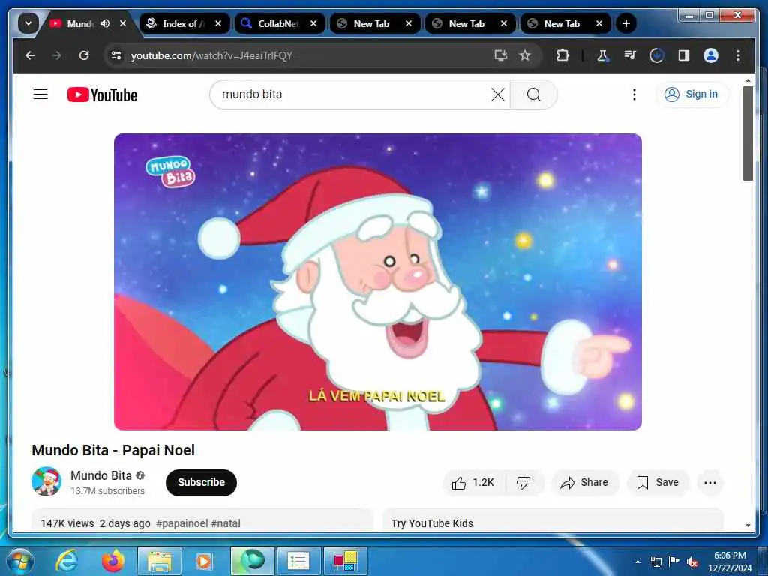This screenshot has width=768, height=576.
Task: Mute the Mundo Bita tab audio icon
Action: click(105, 23)
